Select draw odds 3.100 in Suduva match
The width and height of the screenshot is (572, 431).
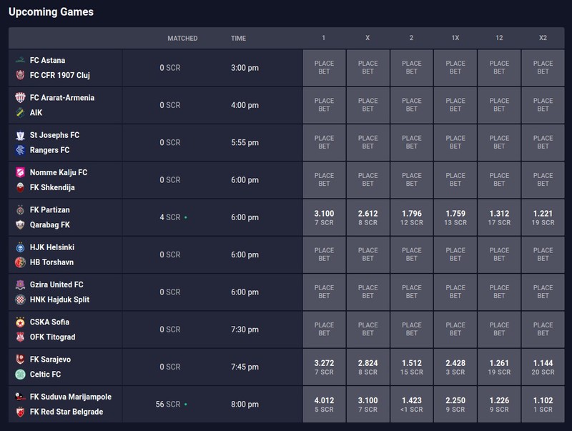368,405
